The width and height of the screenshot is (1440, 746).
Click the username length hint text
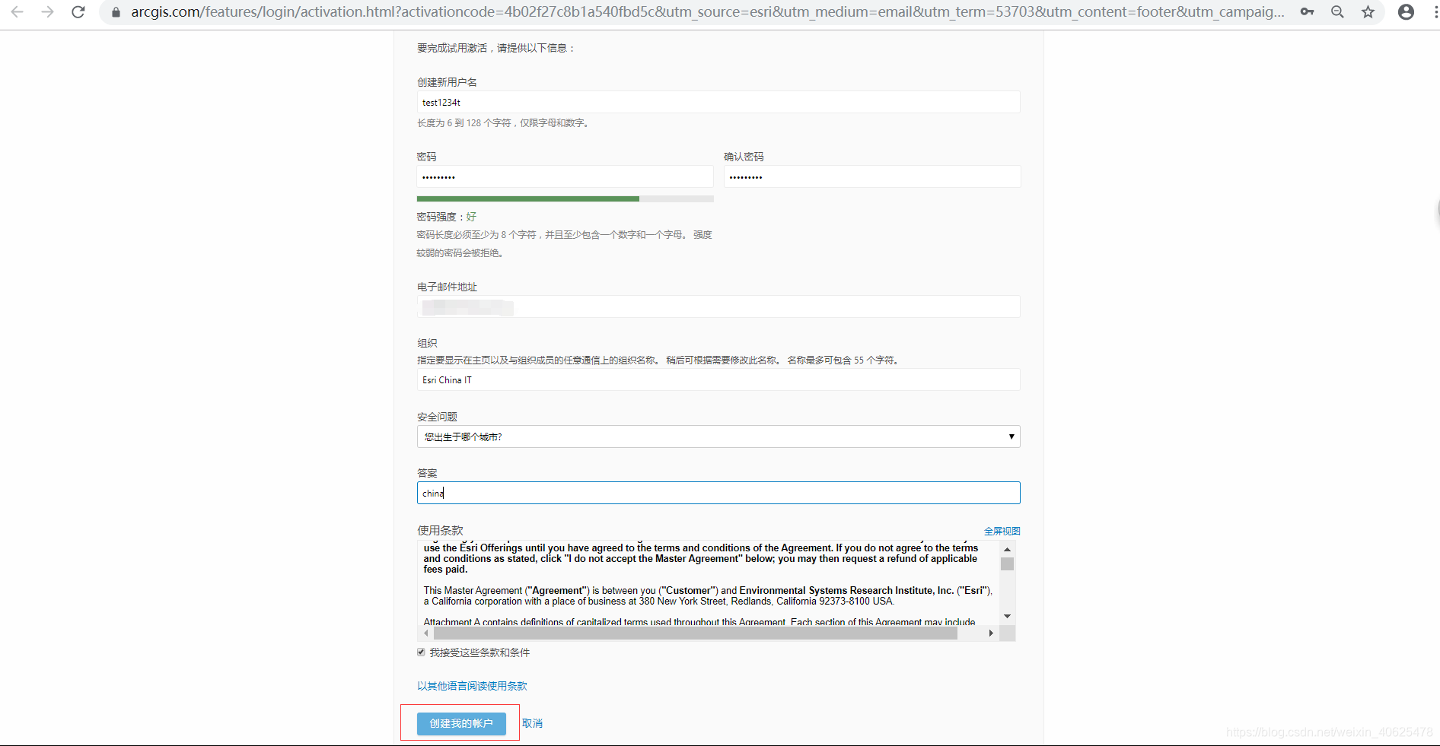pyautogui.click(x=504, y=123)
